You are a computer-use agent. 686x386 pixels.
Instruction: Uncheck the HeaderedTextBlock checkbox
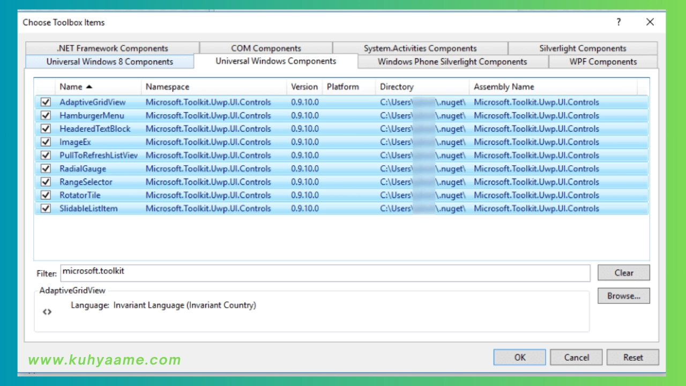[x=46, y=129]
